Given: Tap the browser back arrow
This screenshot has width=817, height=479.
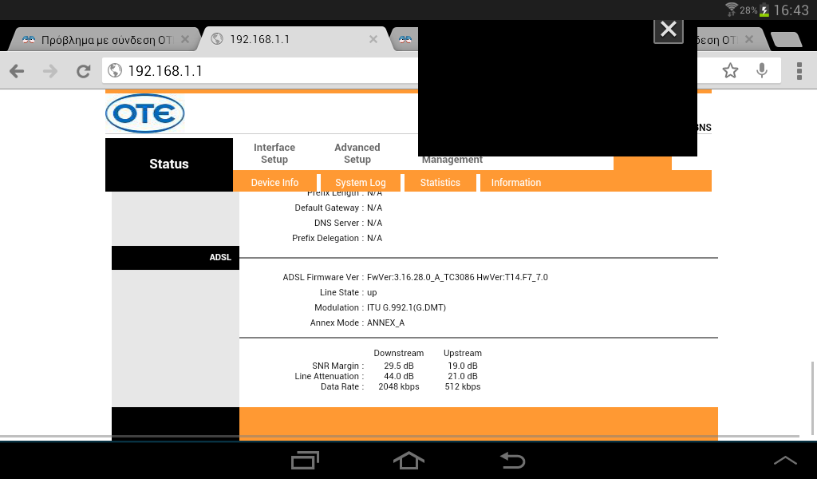Looking at the screenshot, I should (x=17, y=71).
